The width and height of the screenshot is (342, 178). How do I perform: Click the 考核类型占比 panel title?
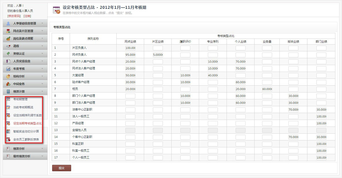coord(62,27)
